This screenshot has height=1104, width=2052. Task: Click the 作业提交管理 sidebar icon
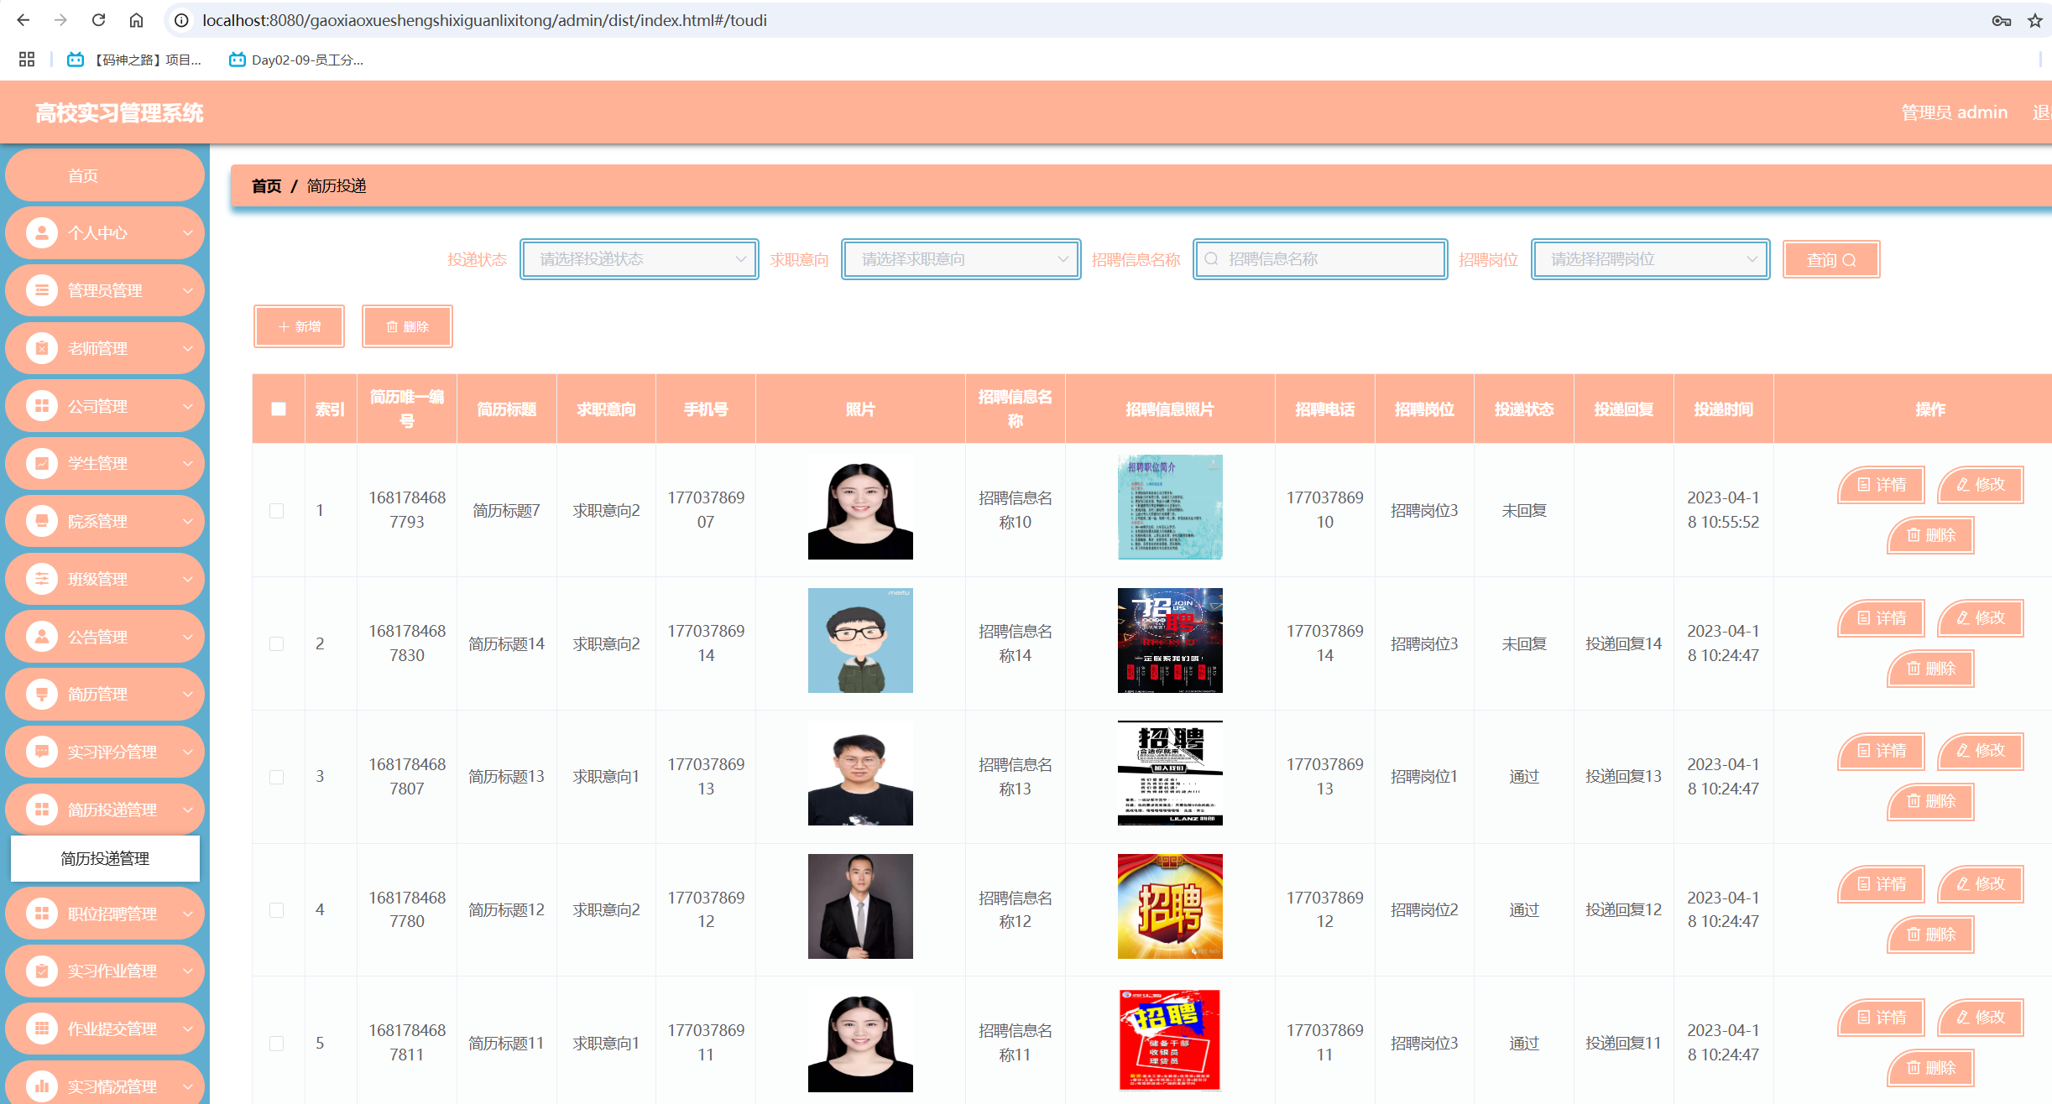pos(41,1028)
